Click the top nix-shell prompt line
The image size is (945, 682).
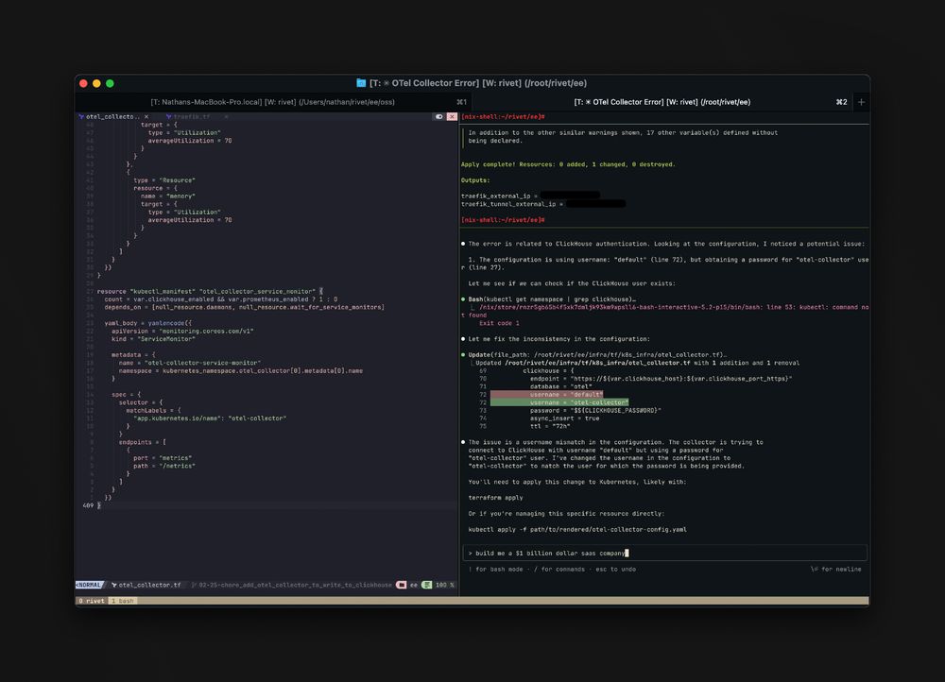tap(503, 117)
